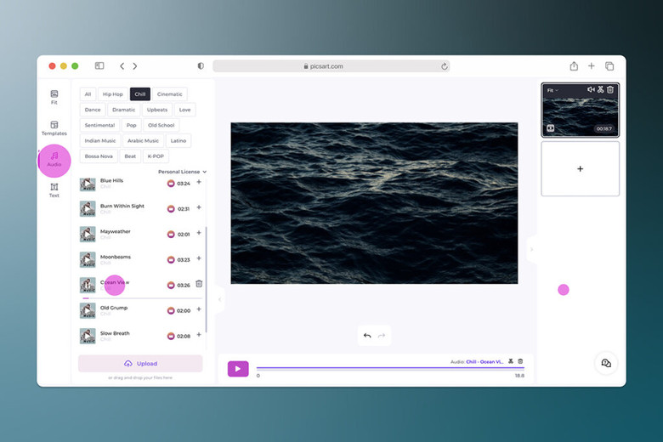
Task: Open the Fit dropdown on clip thumbnail
Action: coord(552,90)
